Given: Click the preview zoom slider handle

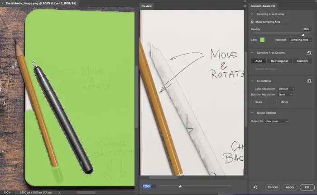Looking at the screenshot, I should [180, 186].
